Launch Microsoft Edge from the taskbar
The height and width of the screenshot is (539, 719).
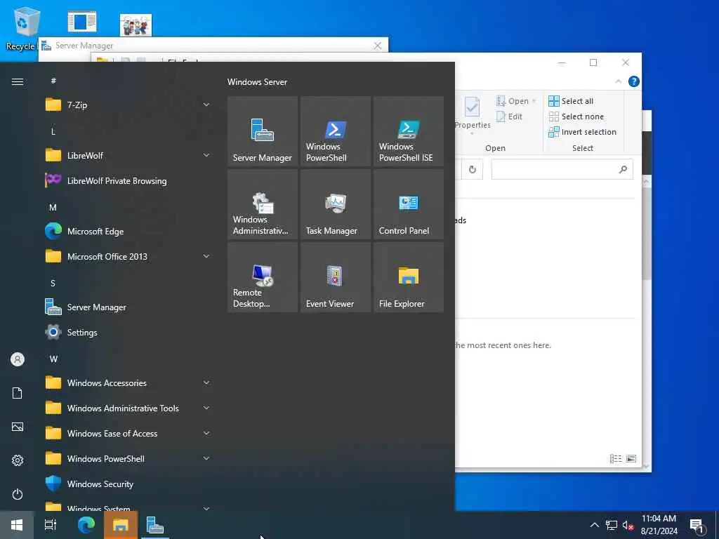pyautogui.click(x=86, y=525)
